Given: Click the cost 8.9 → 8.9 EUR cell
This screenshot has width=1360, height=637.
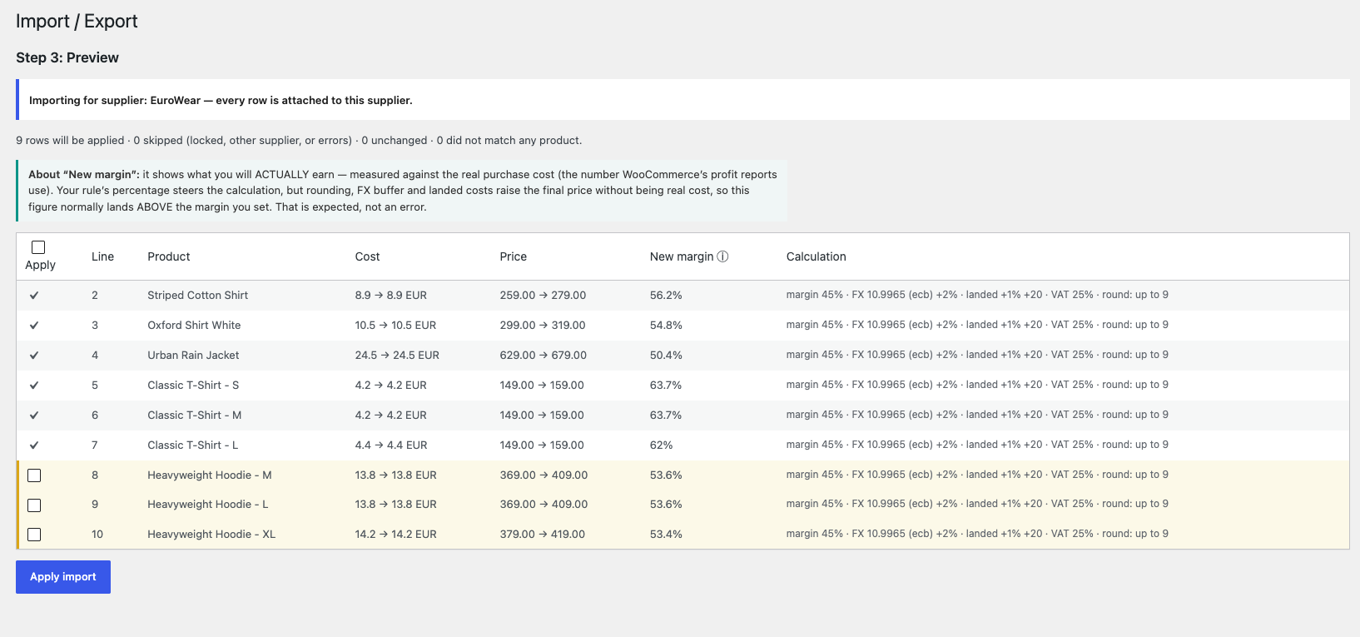Looking at the screenshot, I should click(391, 295).
